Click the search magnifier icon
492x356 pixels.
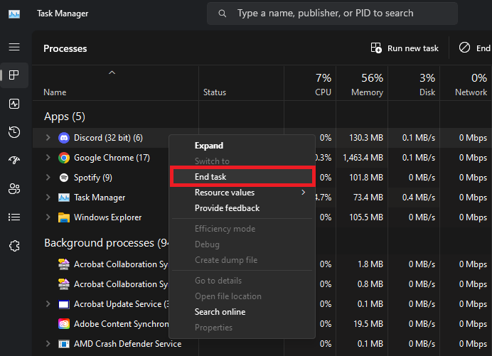[222, 14]
